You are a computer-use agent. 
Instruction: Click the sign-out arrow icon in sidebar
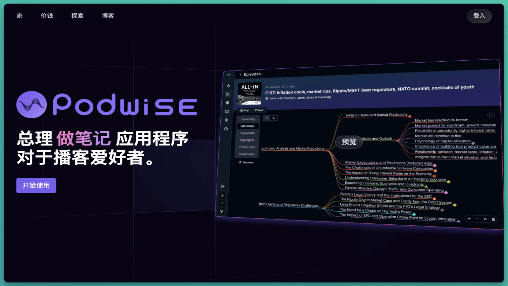[x=223, y=187]
